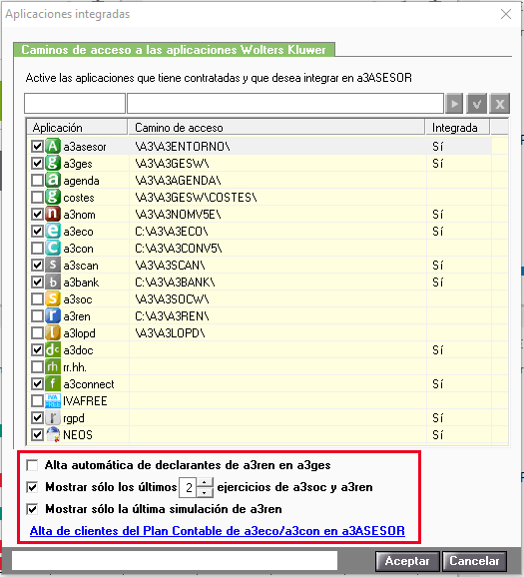The height and width of the screenshot is (577, 524).
Task: Click the a3lopd orange l icon
Action: click(53, 332)
